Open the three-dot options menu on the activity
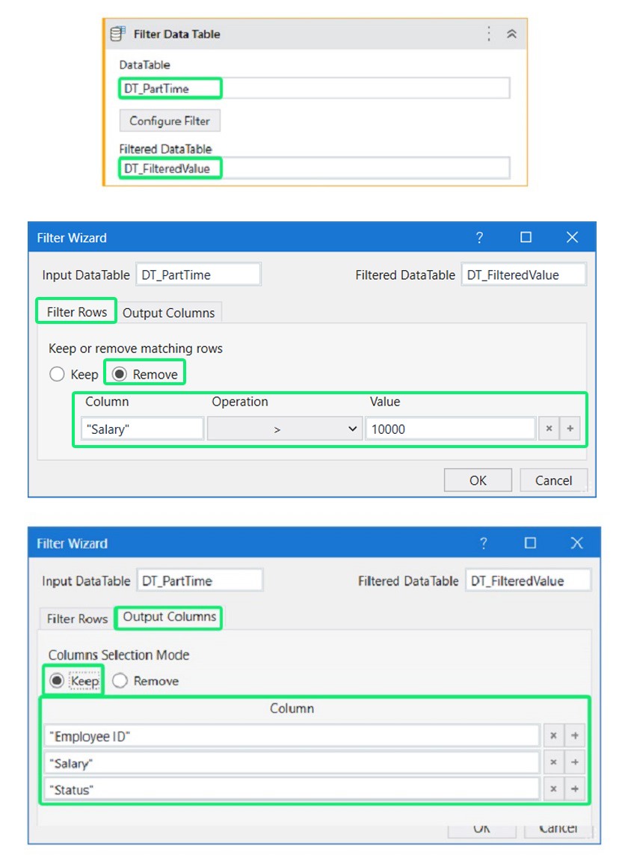 pos(488,34)
